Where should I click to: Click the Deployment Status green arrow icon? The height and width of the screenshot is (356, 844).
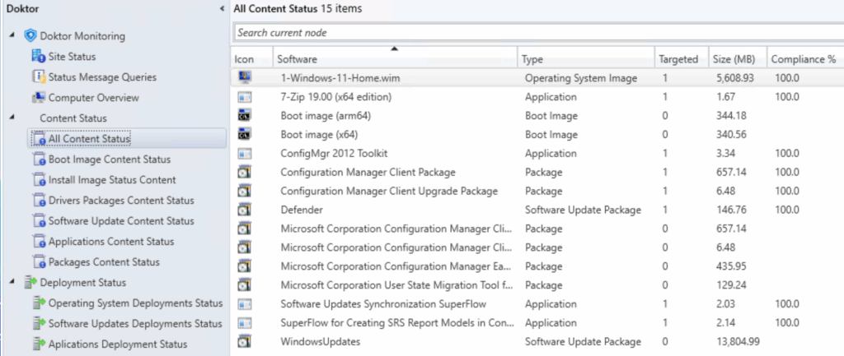point(30,283)
